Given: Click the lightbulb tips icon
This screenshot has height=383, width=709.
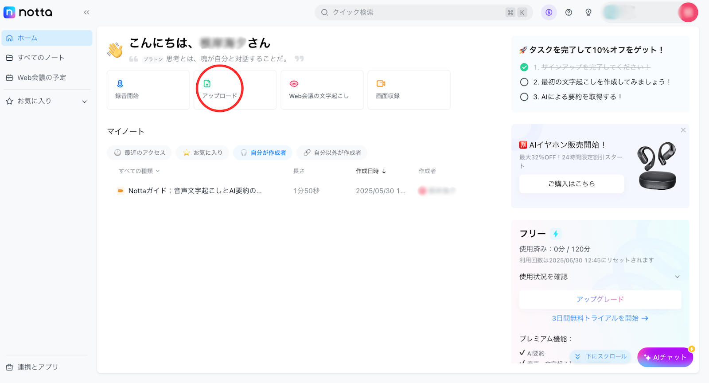Looking at the screenshot, I should pyautogui.click(x=588, y=12).
